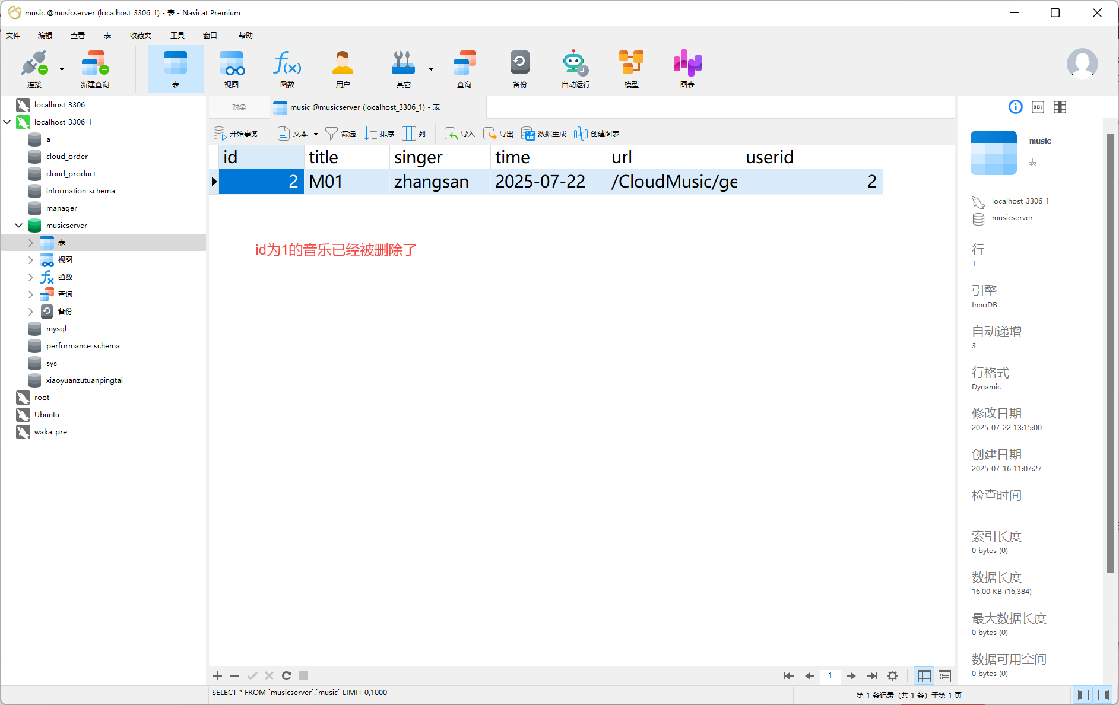1119x705 pixels.
Task: Click the 其它 (Others) toolbar icon
Action: tap(404, 69)
